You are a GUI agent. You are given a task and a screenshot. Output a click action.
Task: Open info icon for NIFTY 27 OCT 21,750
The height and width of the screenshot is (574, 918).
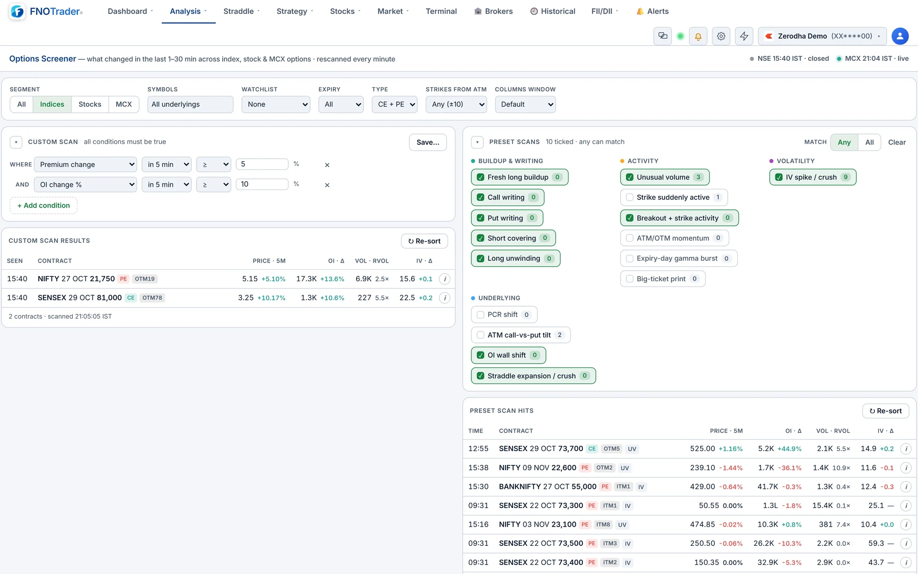(x=445, y=279)
